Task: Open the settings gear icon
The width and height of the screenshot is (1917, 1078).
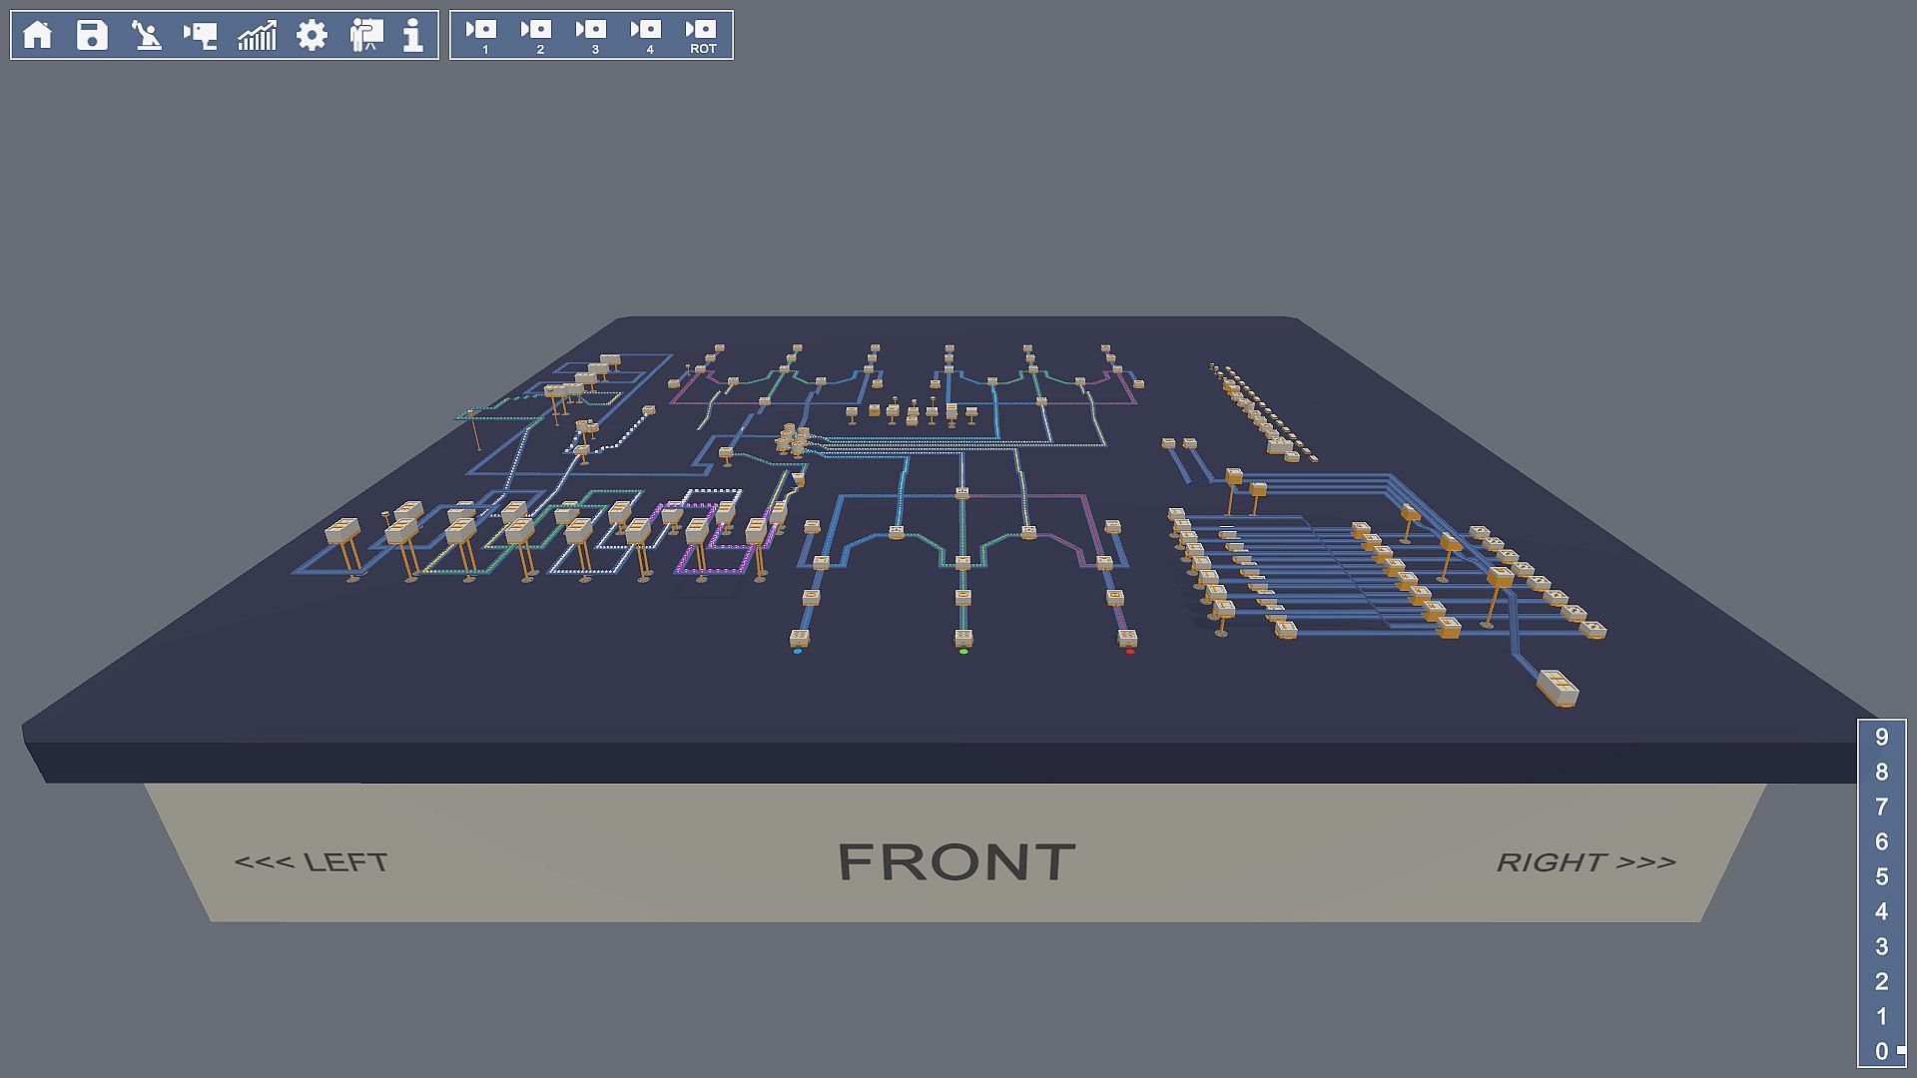Action: (x=312, y=35)
